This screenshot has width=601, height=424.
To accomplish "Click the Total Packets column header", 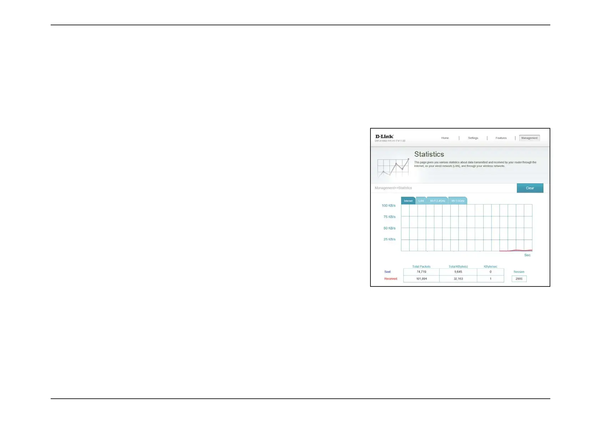I will [421, 267].
